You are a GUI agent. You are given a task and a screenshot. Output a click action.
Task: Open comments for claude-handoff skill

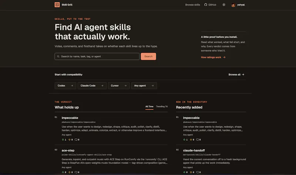[198, 172]
